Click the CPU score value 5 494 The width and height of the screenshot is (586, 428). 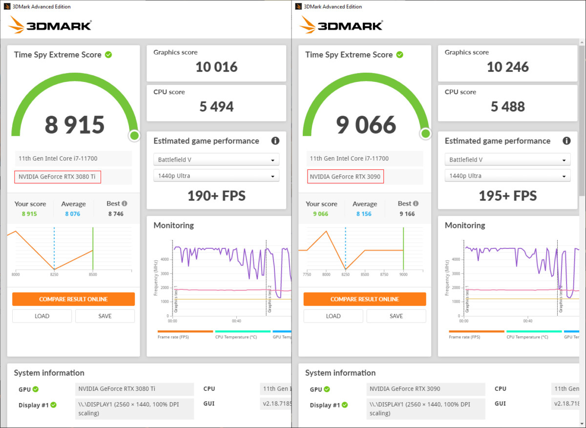[x=216, y=106]
